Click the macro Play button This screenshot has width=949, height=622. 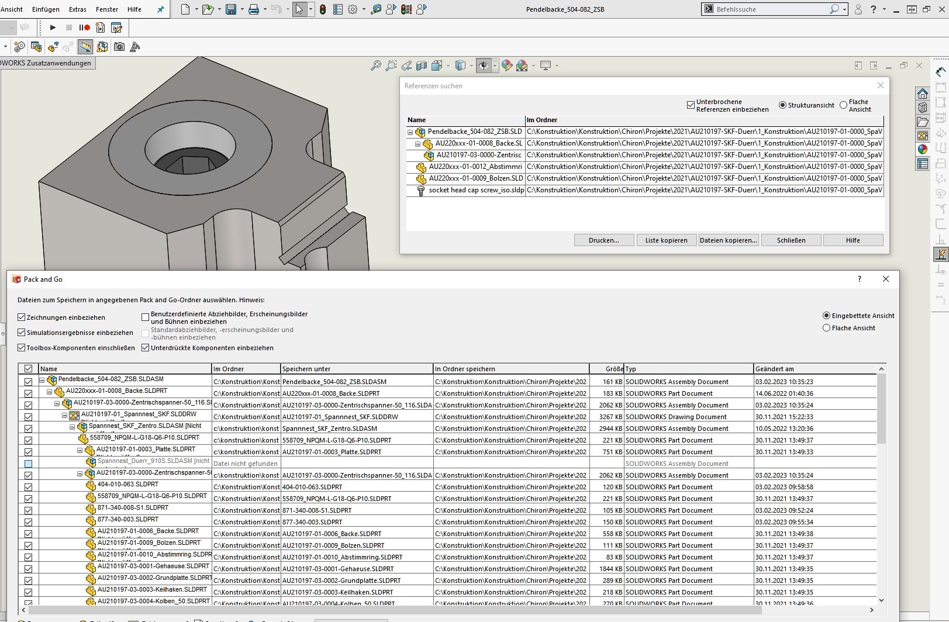(53, 27)
